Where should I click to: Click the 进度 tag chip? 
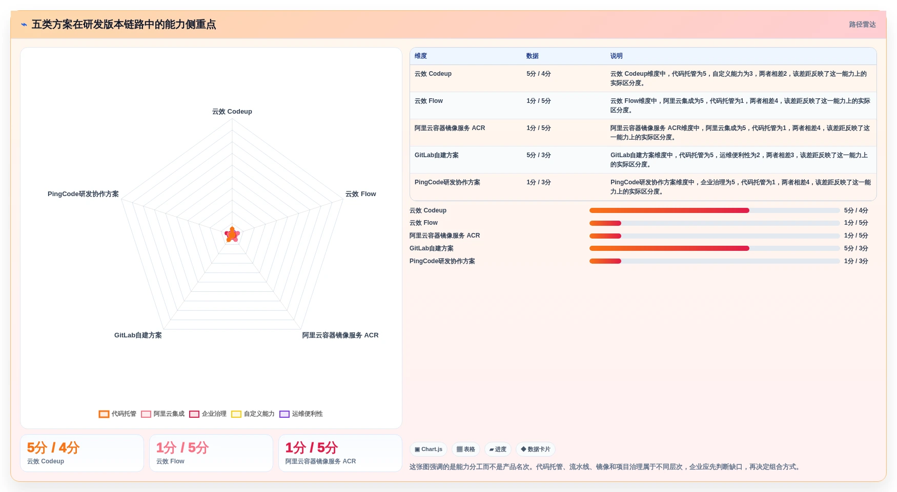pyautogui.click(x=498, y=450)
